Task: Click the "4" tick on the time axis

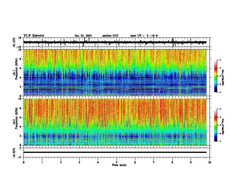Action: click(98, 162)
